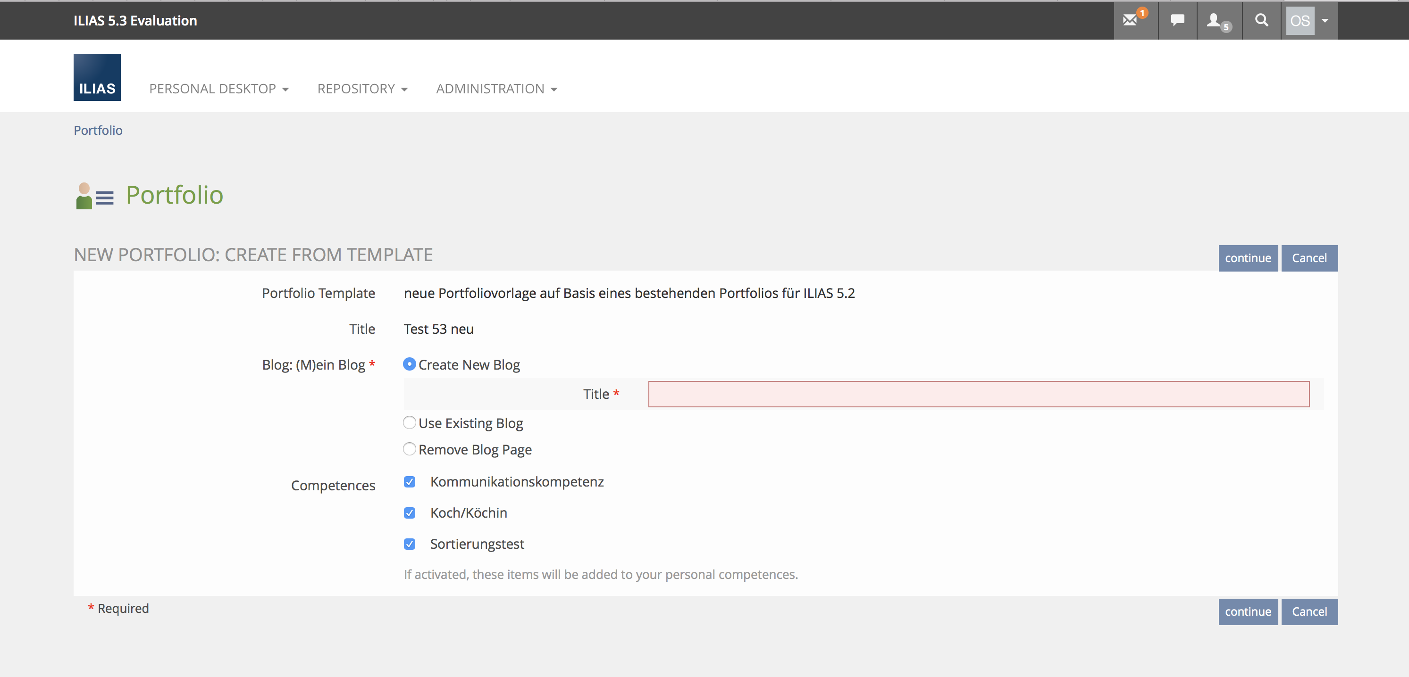
Task: Expand user menu caret arrow
Action: pos(1324,21)
